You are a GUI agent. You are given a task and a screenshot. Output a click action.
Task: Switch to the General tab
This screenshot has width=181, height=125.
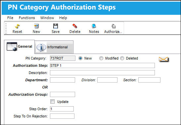(x=20, y=47)
